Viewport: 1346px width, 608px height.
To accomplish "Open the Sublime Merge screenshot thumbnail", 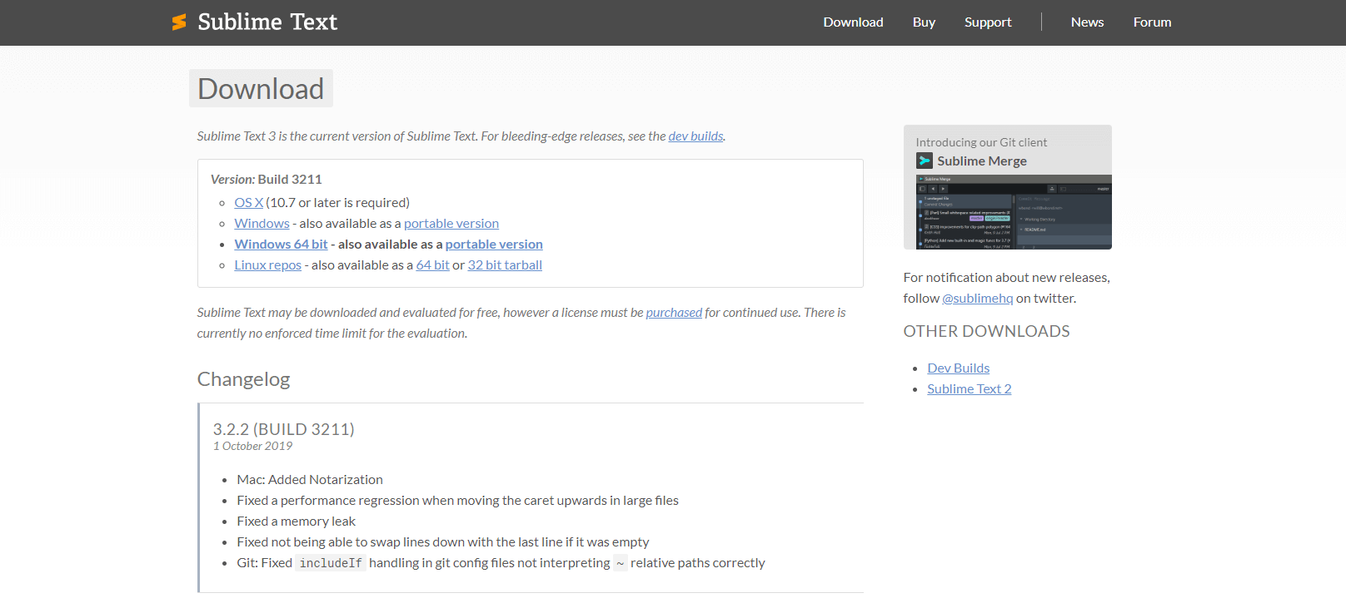I will [1007, 212].
